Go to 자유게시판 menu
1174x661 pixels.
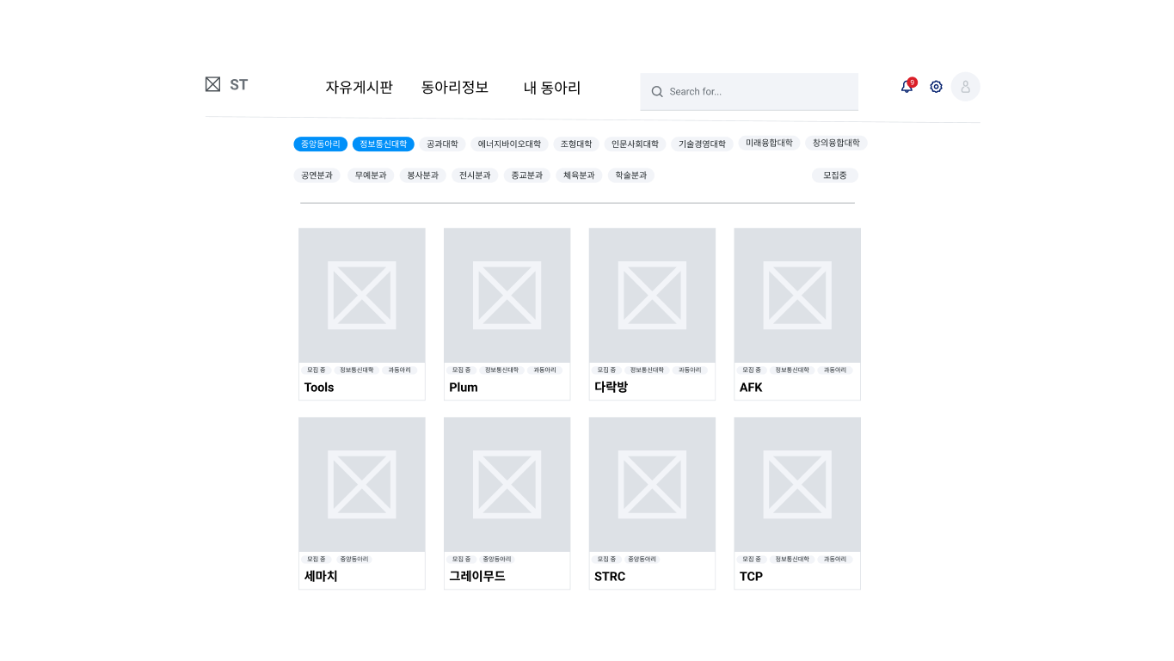click(x=359, y=88)
